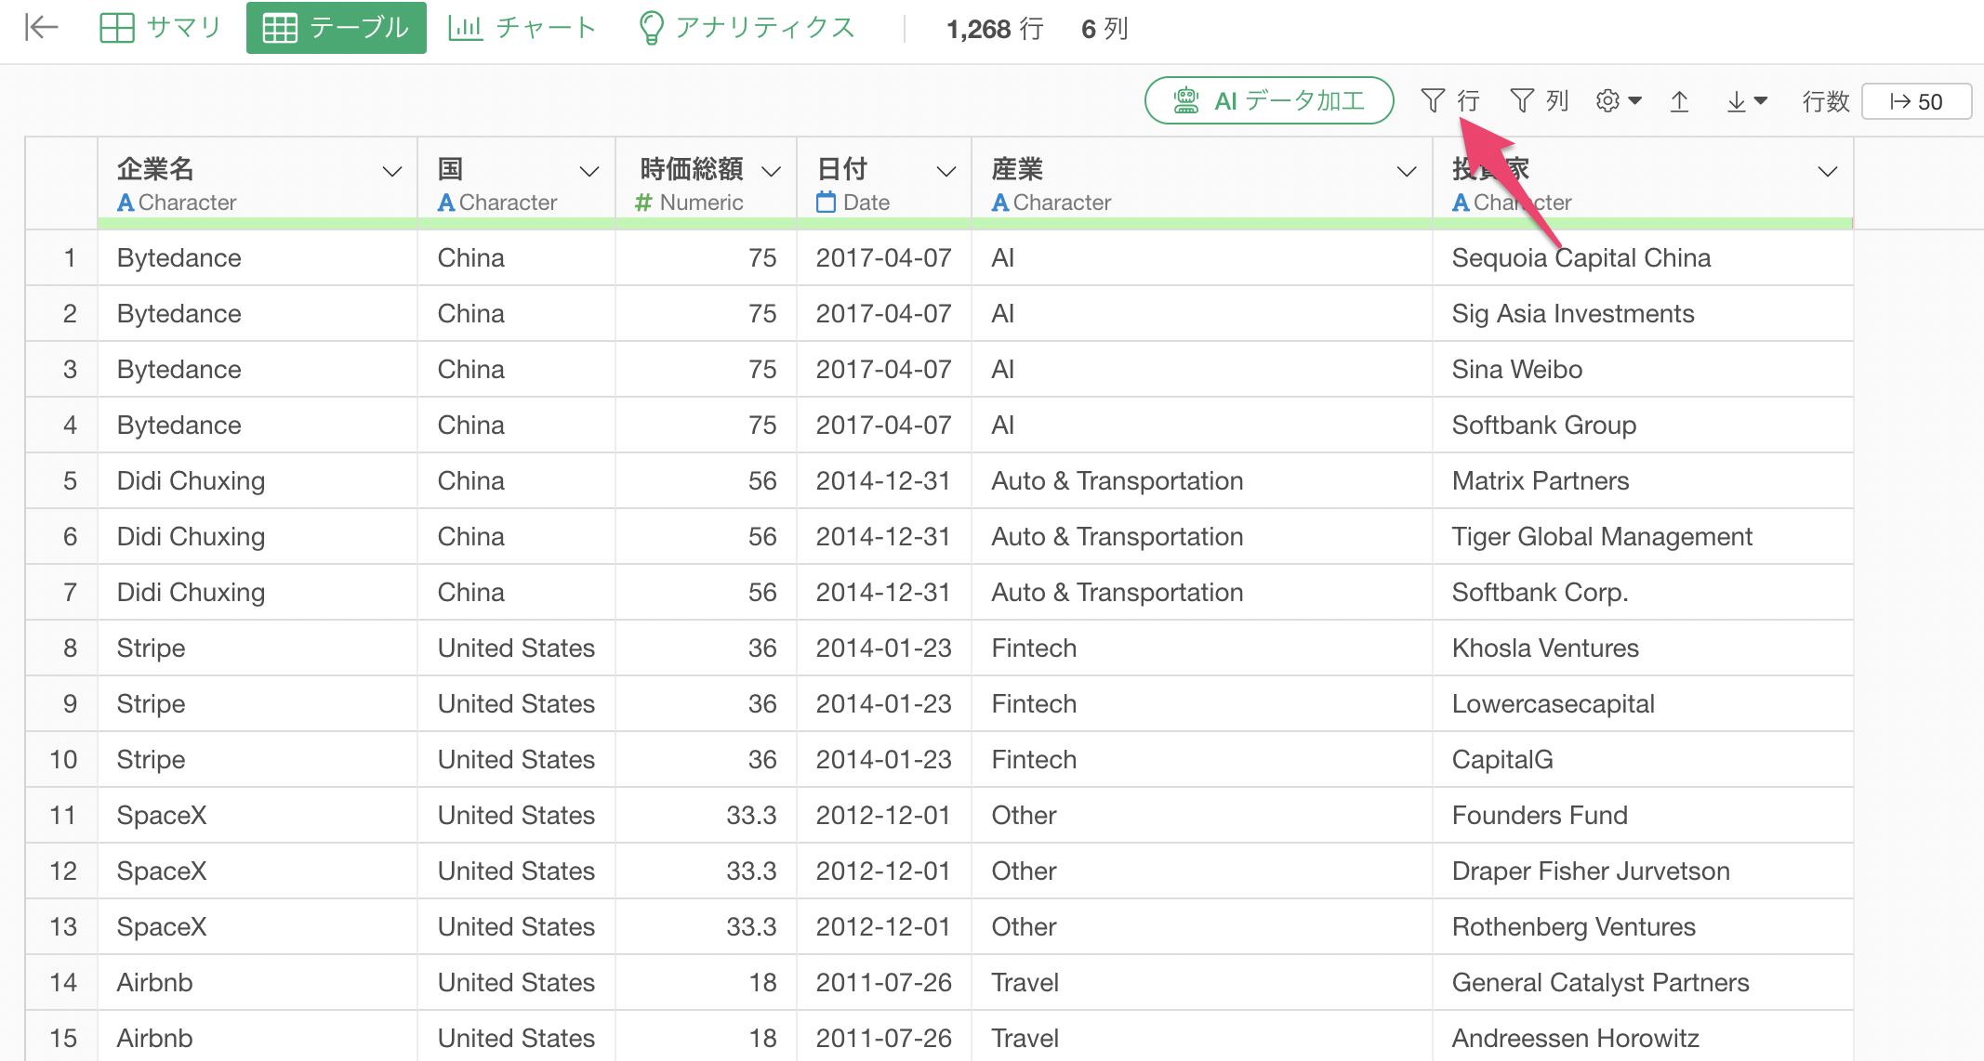Open the チャート chart tab
Viewport: 1984px width, 1061px height.
point(522,28)
